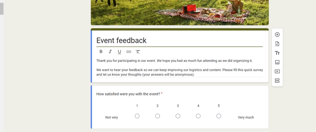Toggle italic text formatting

(x=110, y=52)
